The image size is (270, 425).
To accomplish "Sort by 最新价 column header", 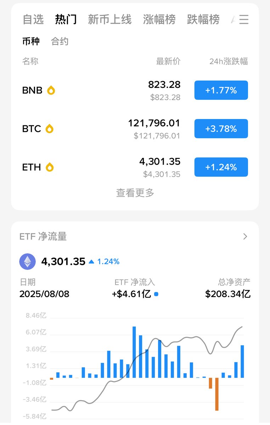I will [x=168, y=61].
